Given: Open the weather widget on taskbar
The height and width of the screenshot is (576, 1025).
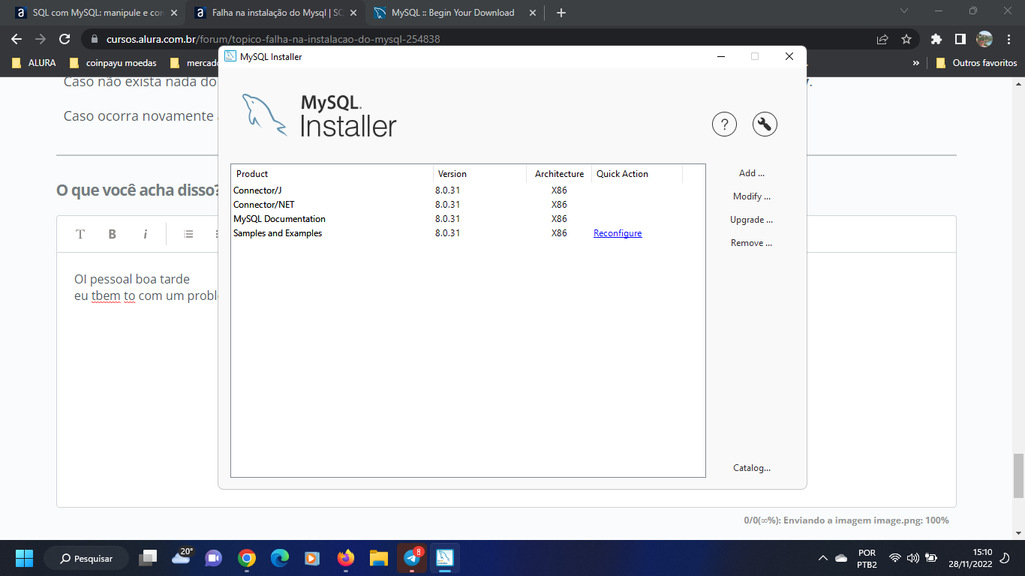Looking at the screenshot, I should click(182, 558).
